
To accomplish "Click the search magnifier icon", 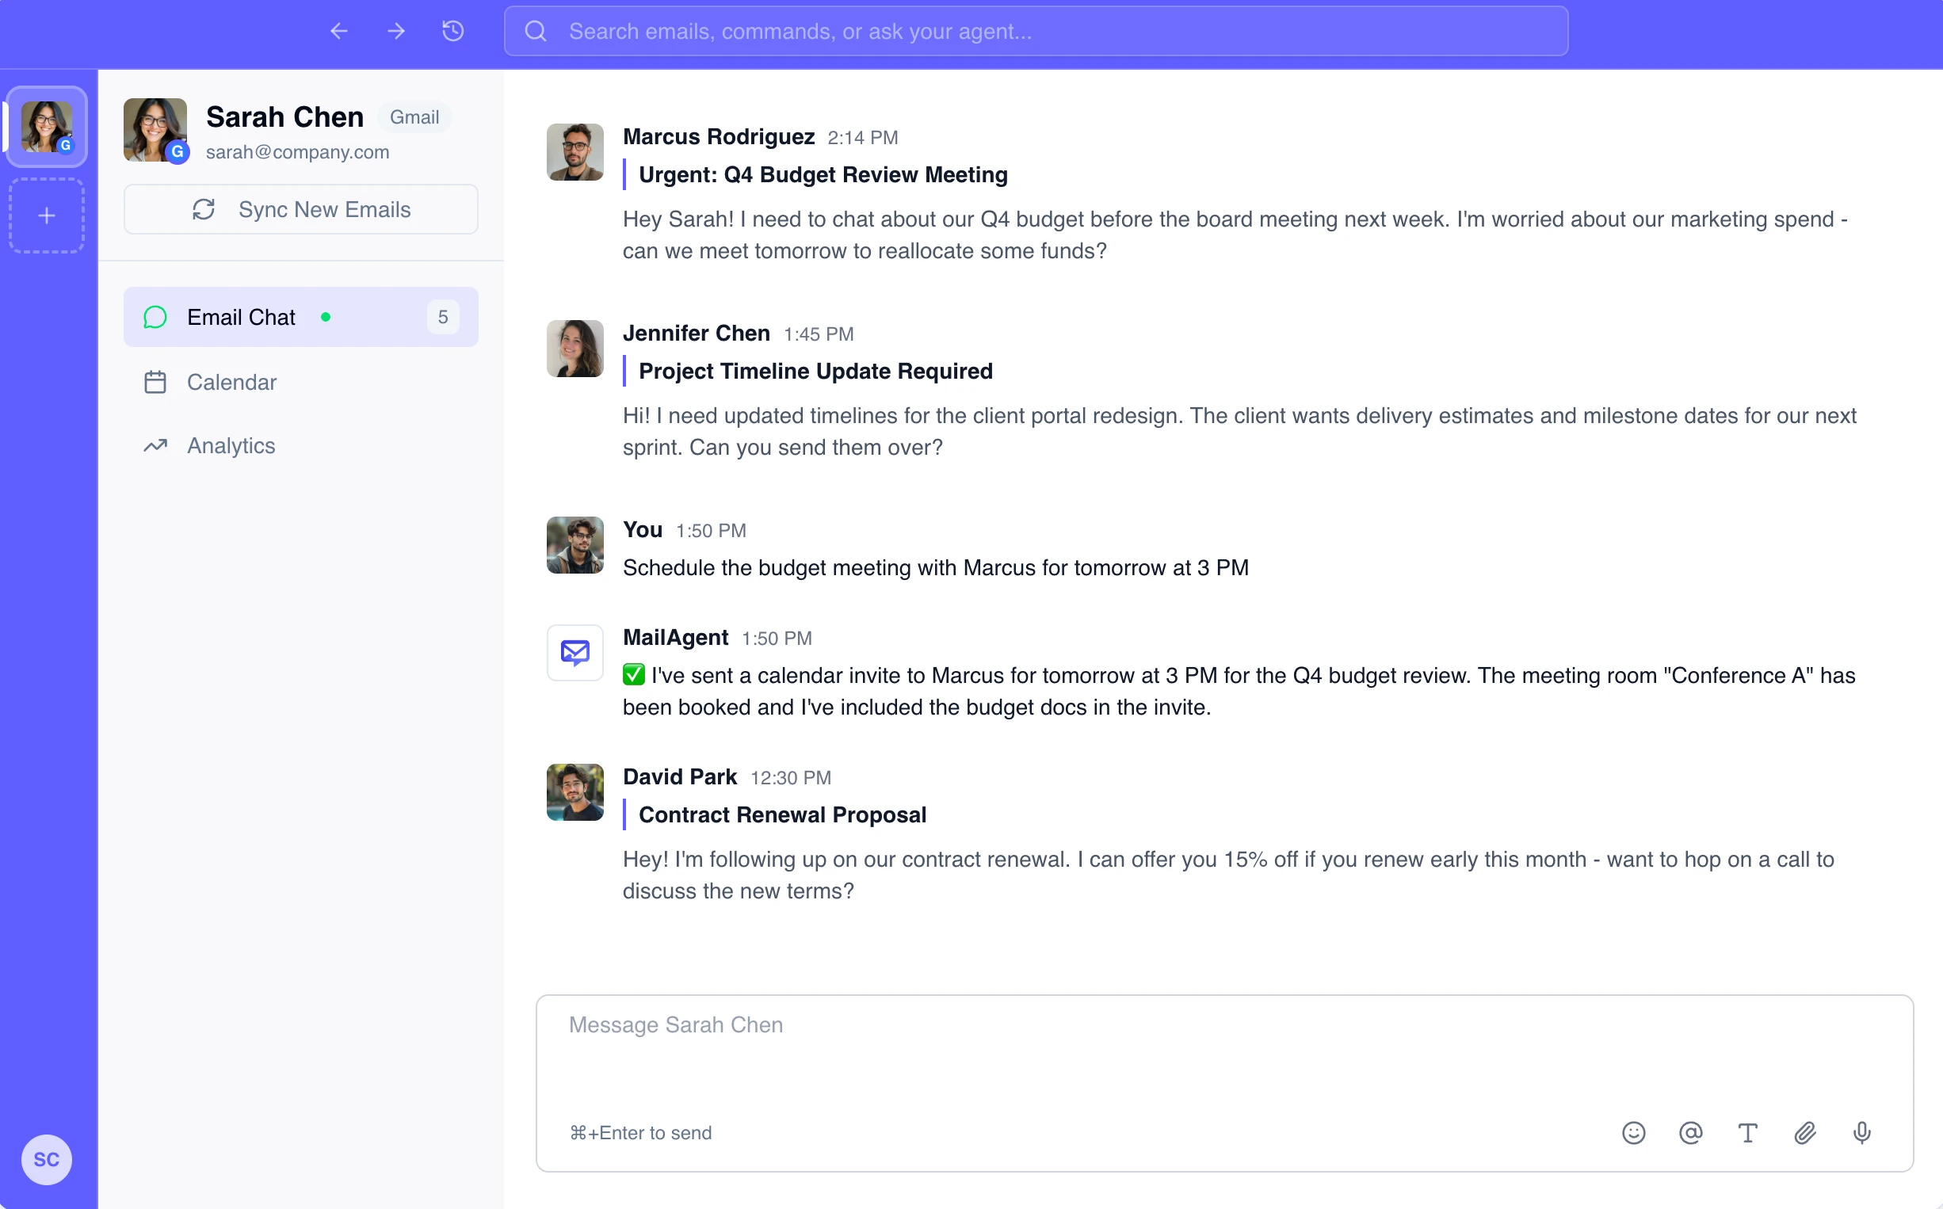I will tap(535, 31).
